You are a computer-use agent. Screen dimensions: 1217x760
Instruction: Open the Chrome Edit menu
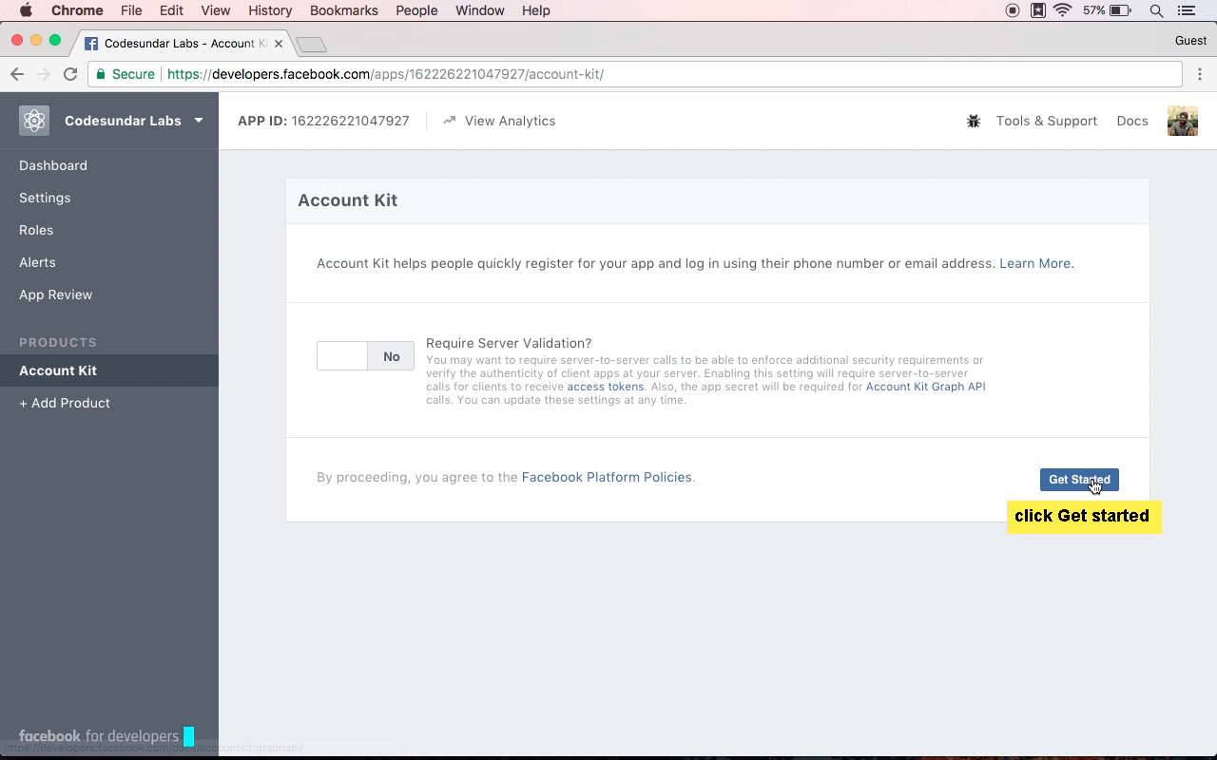(171, 10)
